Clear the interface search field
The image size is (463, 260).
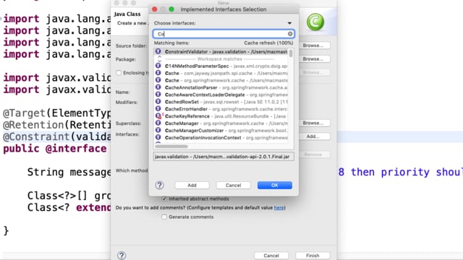pyautogui.click(x=290, y=34)
